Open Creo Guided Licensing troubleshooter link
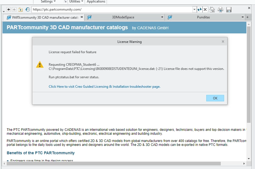 tap(104, 87)
